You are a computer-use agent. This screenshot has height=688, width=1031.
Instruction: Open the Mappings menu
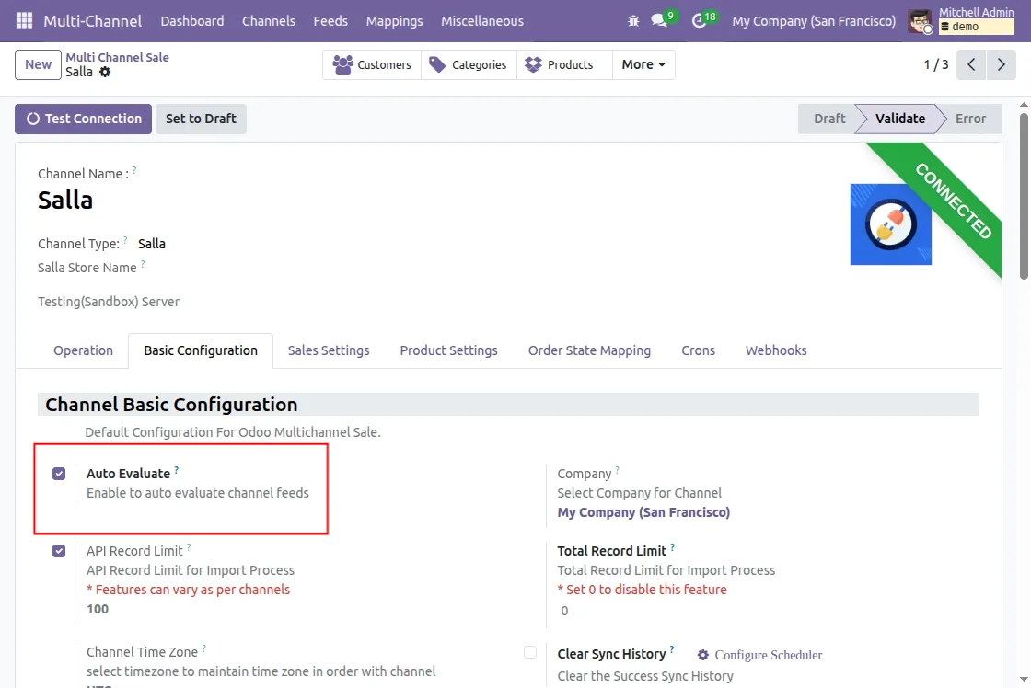[394, 20]
